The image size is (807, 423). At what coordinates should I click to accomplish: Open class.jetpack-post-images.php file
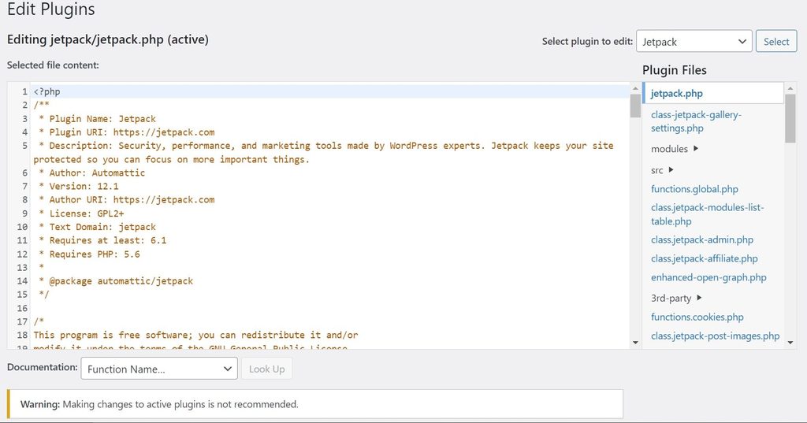click(715, 336)
